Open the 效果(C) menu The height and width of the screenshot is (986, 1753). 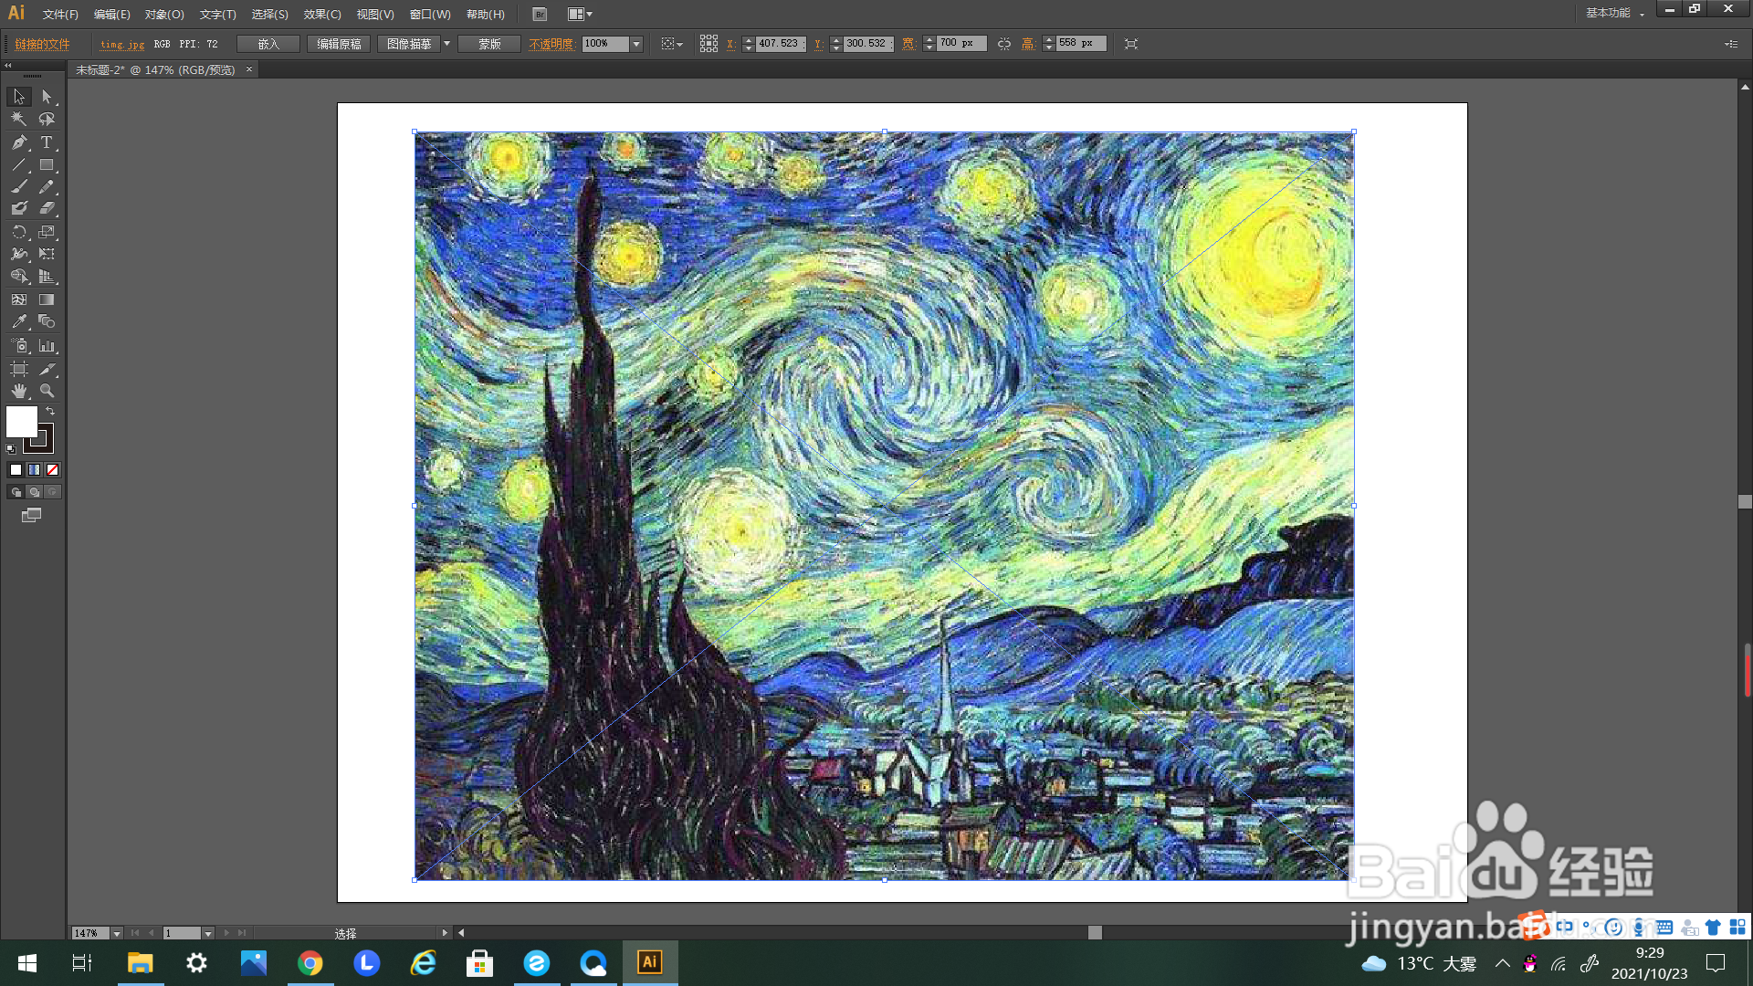tap(321, 14)
